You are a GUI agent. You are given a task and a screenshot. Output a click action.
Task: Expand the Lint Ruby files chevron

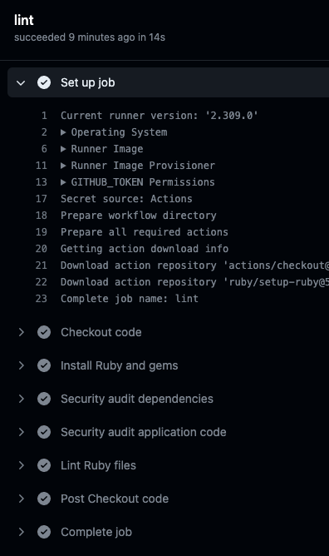point(22,465)
